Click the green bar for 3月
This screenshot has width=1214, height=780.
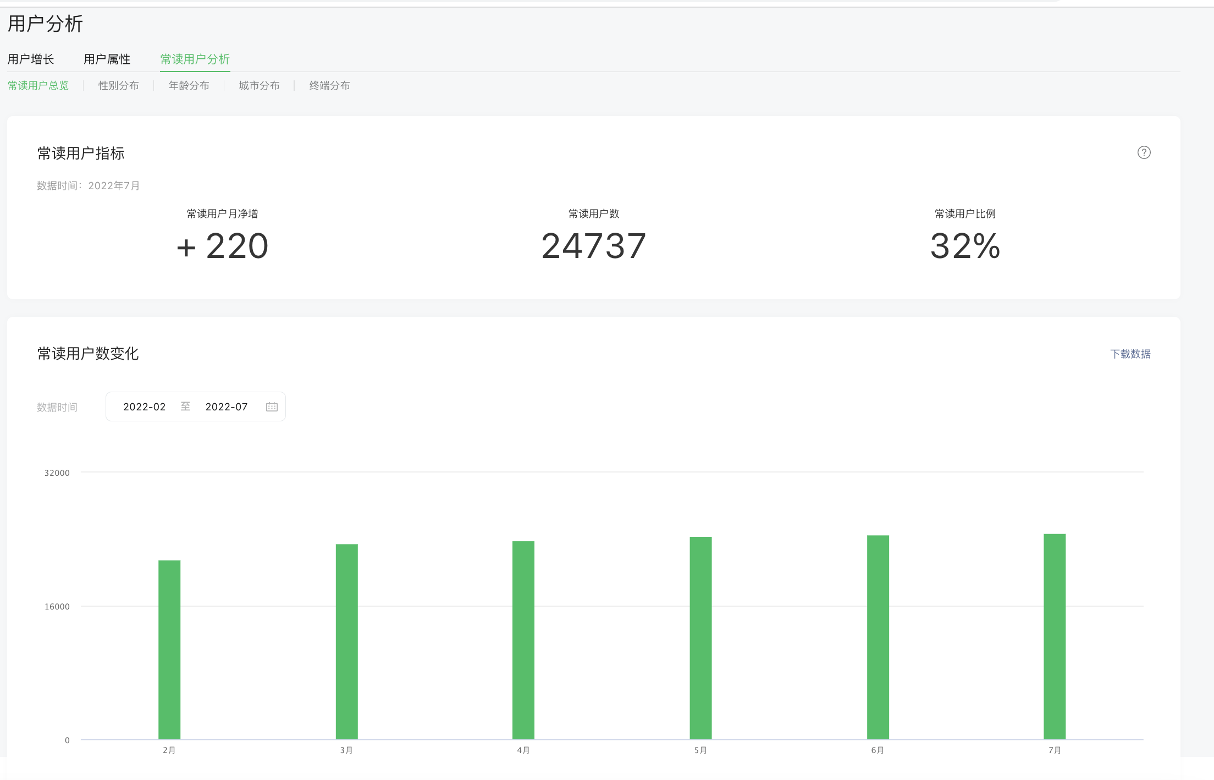(x=346, y=641)
